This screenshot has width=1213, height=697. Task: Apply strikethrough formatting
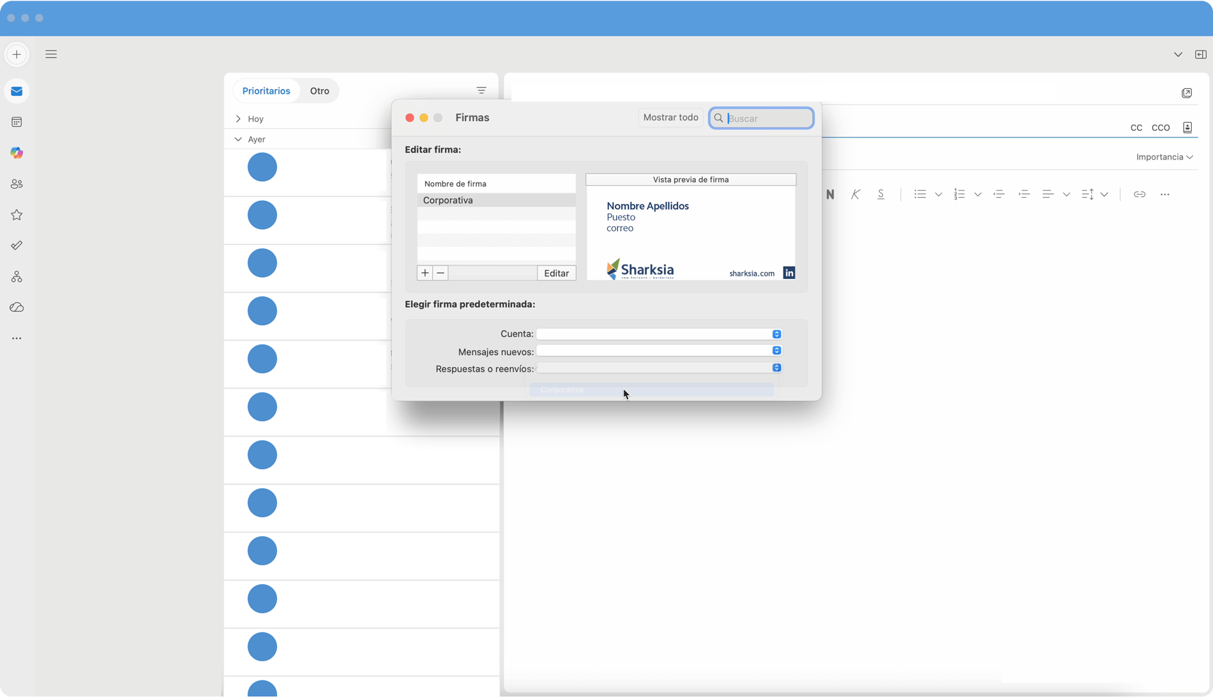click(880, 194)
